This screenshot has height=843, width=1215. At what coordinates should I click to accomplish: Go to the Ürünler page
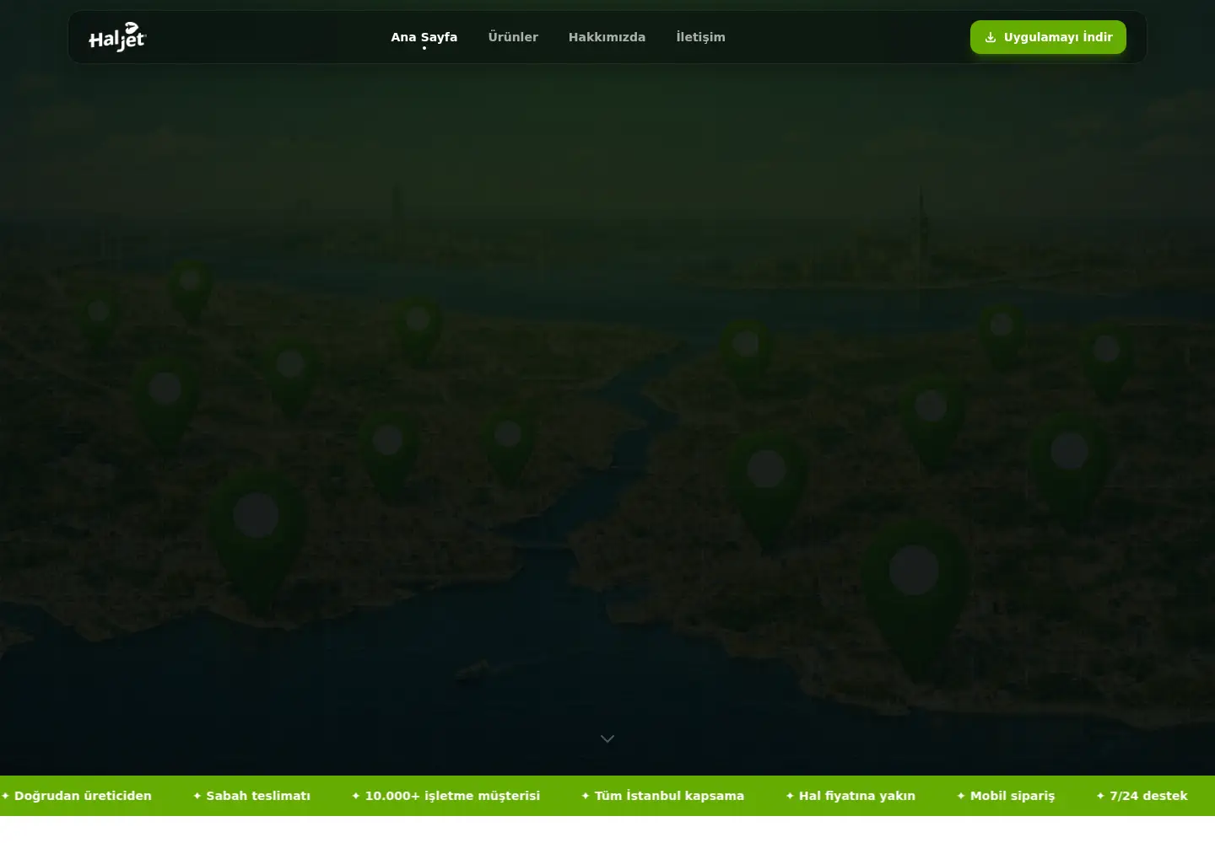pyautogui.click(x=513, y=37)
